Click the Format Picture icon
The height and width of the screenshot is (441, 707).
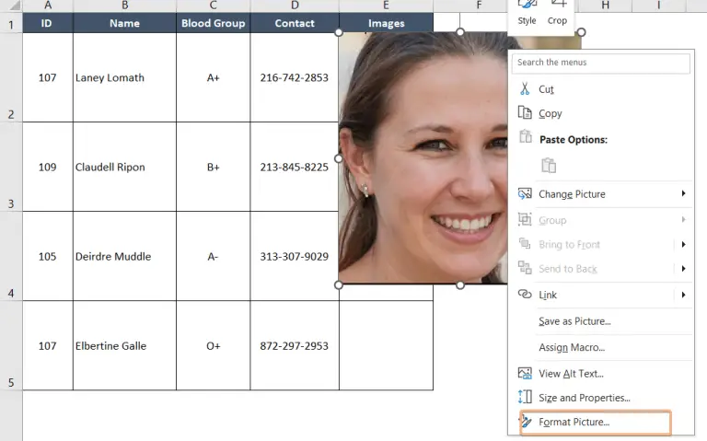527,422
